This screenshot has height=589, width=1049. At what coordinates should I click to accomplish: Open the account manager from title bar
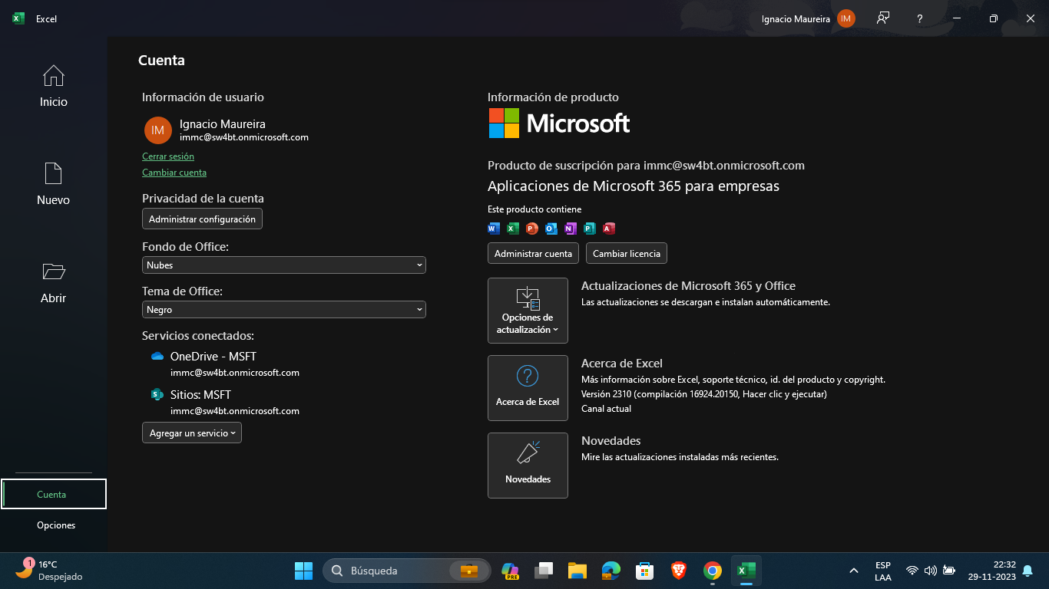click(808, 18)
